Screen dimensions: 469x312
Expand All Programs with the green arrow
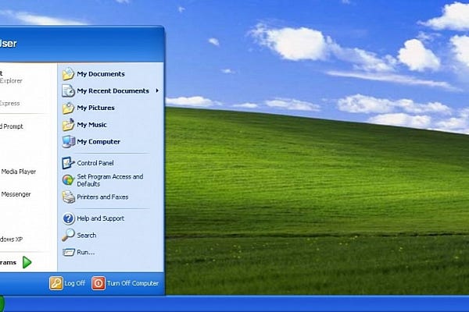point(27,262)
